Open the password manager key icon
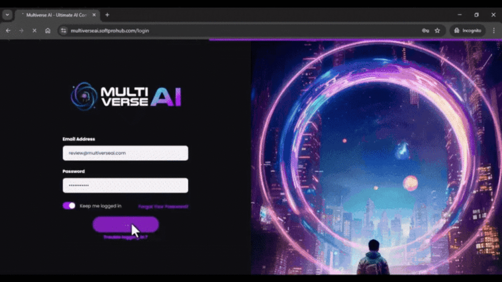 click(x=425, y=30)
